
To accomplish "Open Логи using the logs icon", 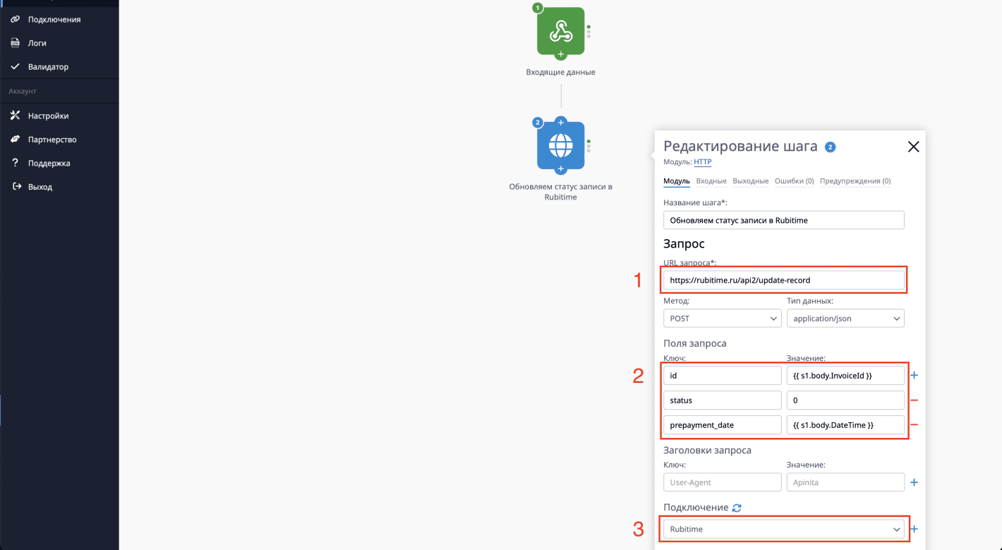I will pos(17,43).
